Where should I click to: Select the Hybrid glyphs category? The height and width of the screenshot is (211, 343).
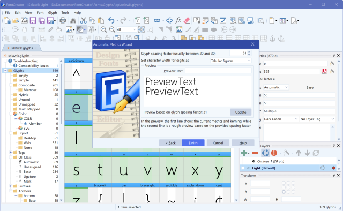[24, 94]
